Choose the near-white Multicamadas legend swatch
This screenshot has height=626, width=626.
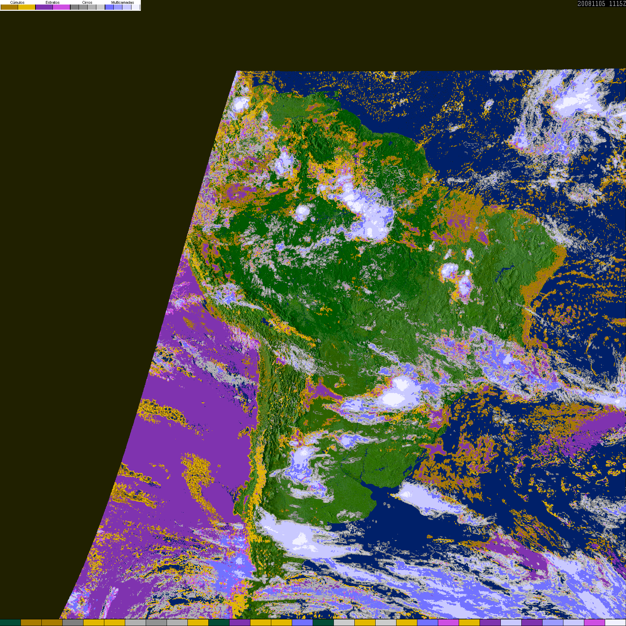[135, 7]
